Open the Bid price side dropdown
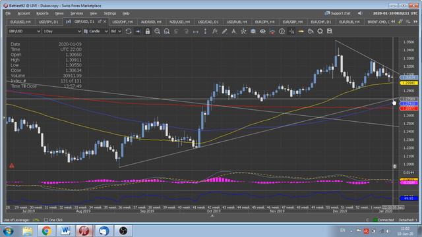The image size is (422, 237). [x=116, y=32]
